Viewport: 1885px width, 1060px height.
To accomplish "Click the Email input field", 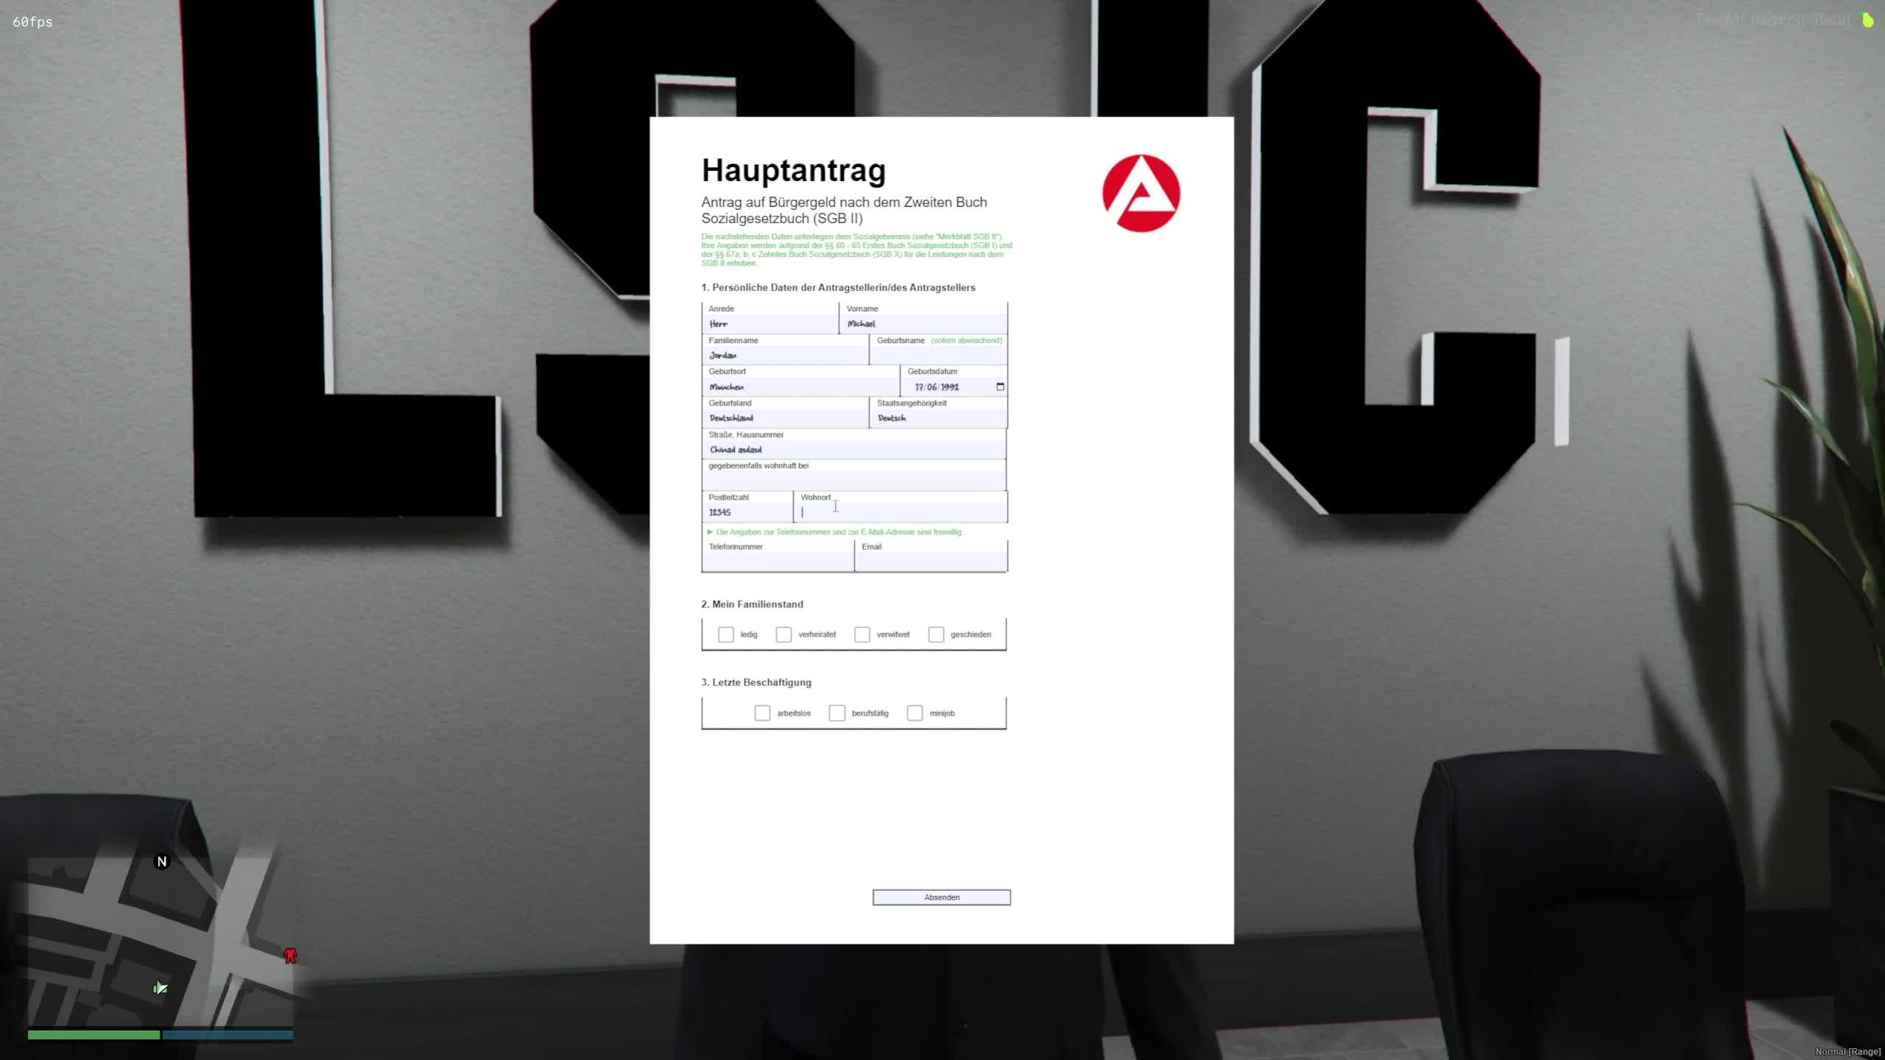I will click(931, 562).
